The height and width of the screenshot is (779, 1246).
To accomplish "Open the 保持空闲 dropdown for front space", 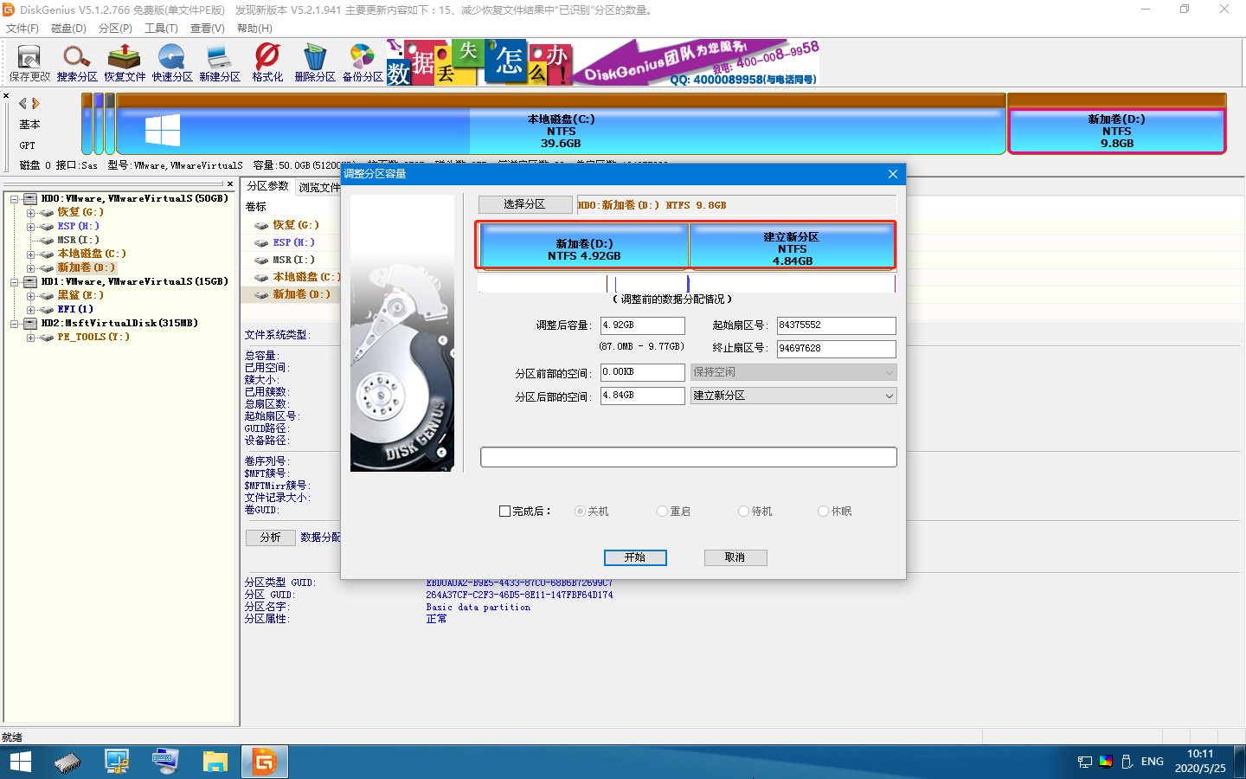I will (x=793, y=372).
